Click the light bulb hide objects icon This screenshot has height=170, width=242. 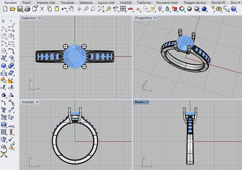[160, 9]
